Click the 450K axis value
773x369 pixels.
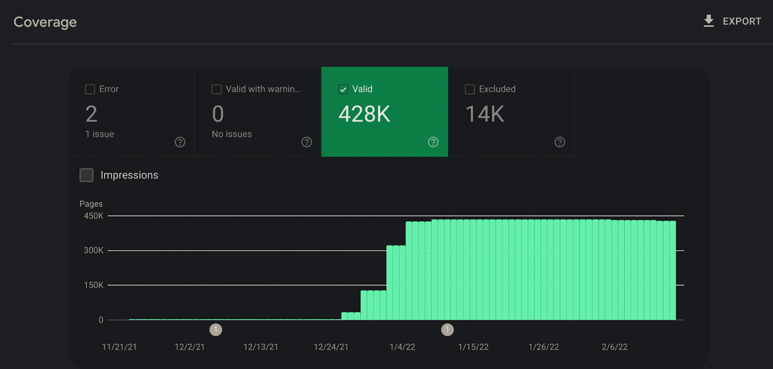[x=93, y=216]
